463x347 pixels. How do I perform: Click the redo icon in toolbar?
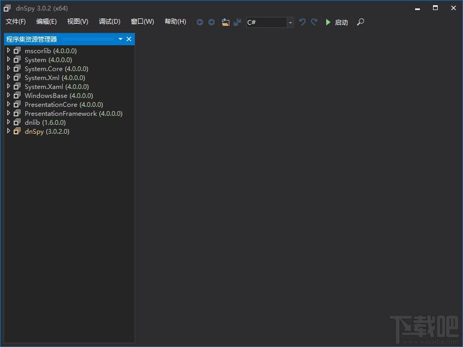coord(314,22)
